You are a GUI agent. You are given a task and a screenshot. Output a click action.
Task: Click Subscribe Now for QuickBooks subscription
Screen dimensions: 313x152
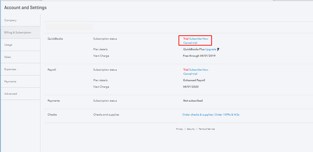click(x=199, y=39)
